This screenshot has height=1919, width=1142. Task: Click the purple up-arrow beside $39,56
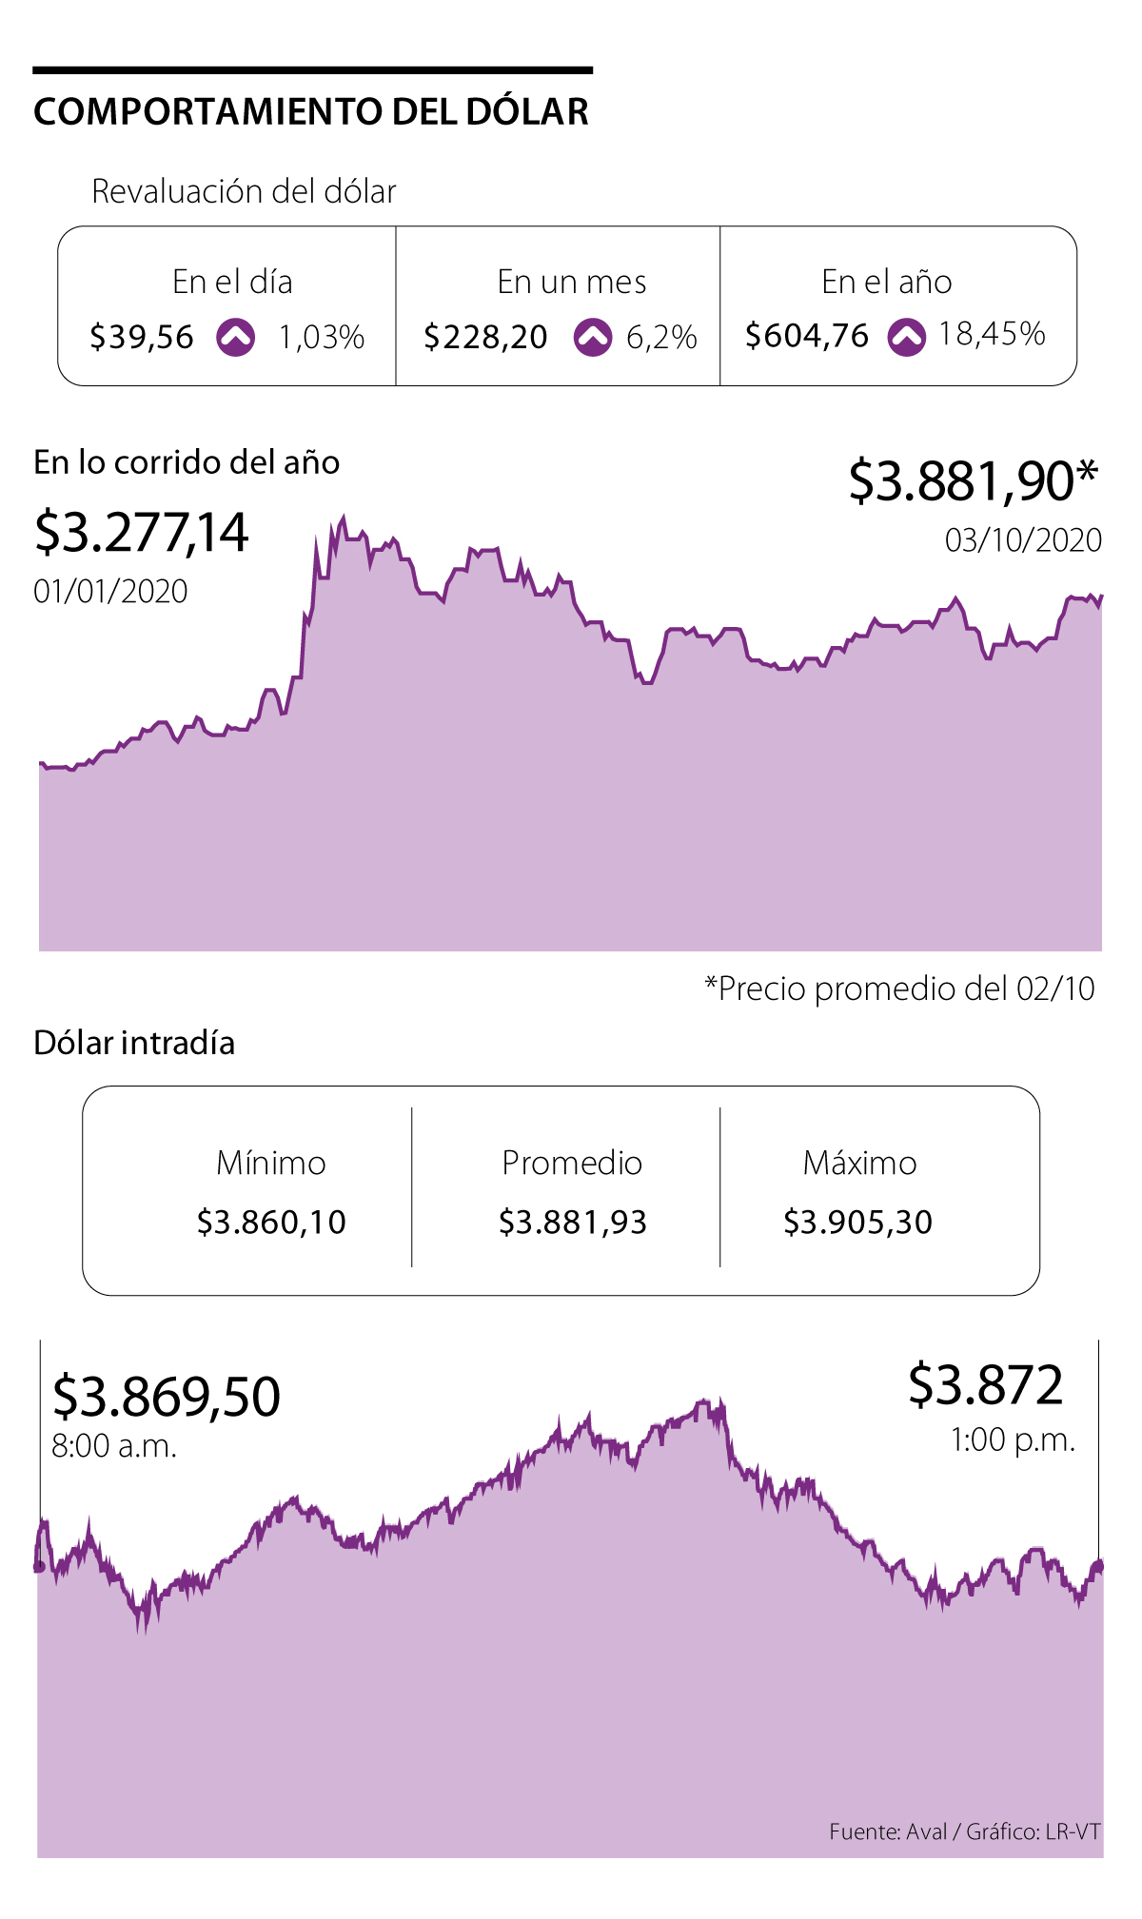pyautogui.click(x=236, y=338)
